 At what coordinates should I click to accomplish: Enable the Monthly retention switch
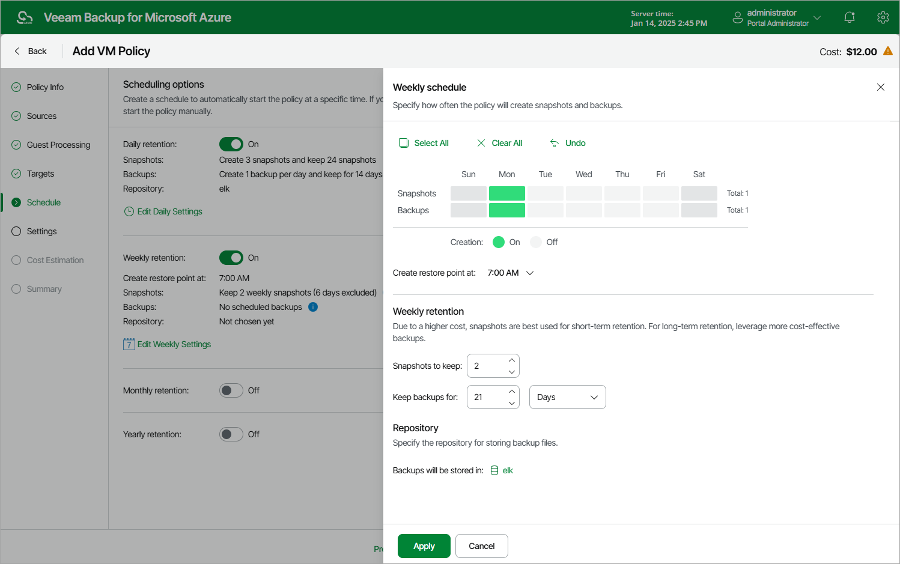(x=231, y=390)
